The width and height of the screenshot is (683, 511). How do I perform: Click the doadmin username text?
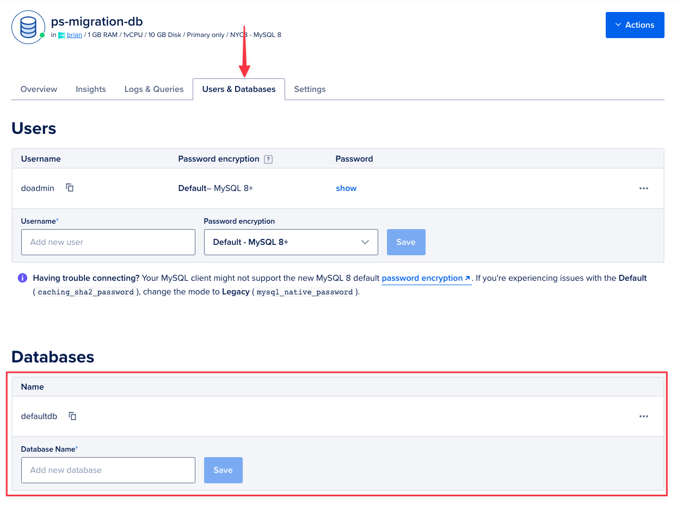click(x=38, y=188)
